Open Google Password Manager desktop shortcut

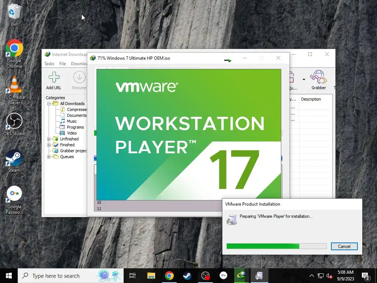click(14, 200)
